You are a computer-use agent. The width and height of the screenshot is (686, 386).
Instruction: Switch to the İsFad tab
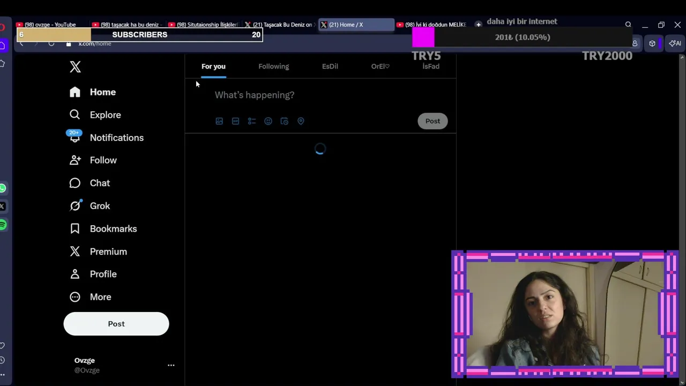pyautogui.click(x=431, y=66)
